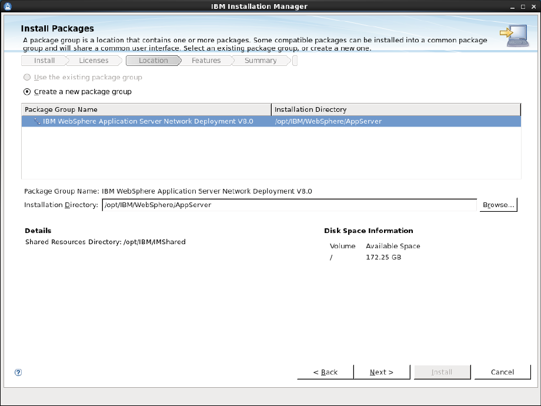Click /opt/IBM/WebSphere/AppServer cell in table

328,121
